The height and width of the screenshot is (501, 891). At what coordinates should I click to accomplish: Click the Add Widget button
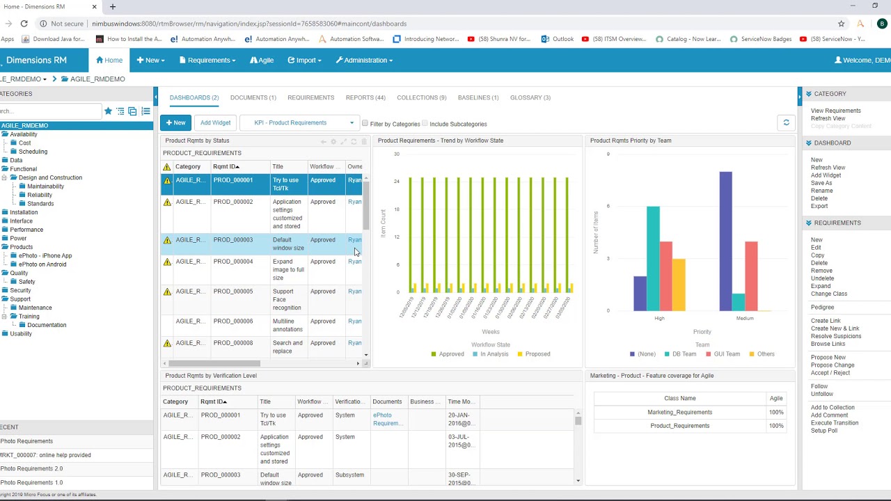click(215, 122)
